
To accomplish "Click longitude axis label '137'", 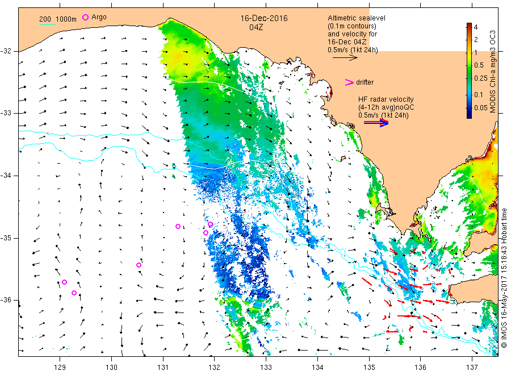I will click(x=472, y=368).
